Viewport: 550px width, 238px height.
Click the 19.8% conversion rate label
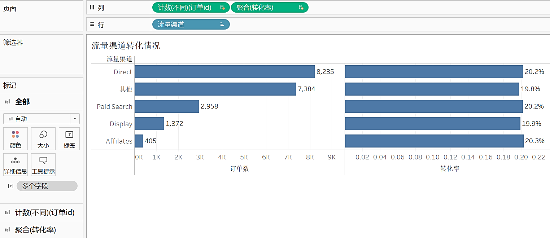pyautogui.click(x=531, y=89)
